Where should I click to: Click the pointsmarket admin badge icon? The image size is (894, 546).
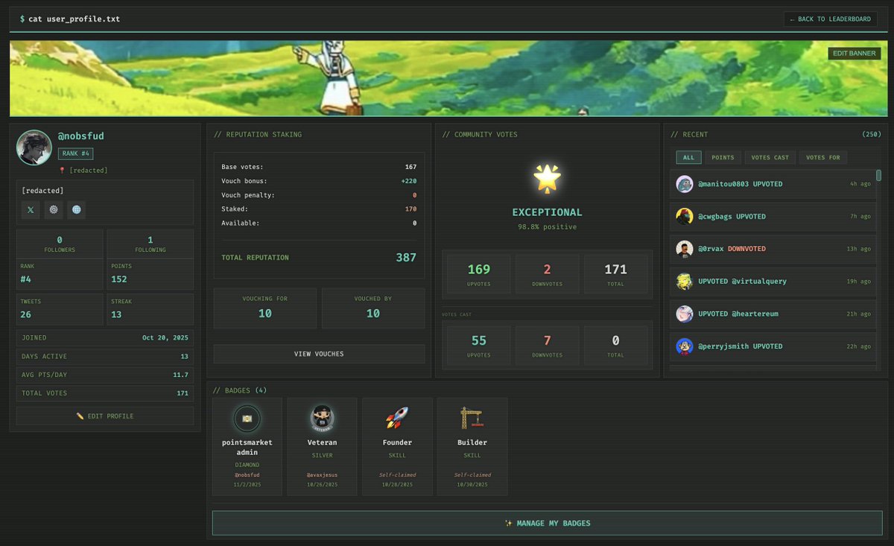[247, 419]
